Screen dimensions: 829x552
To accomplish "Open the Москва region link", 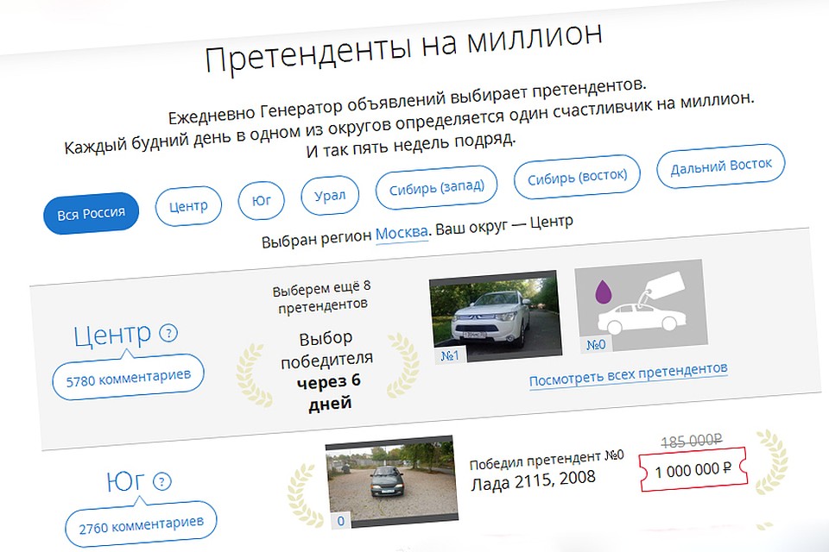I will click(402, 232).
